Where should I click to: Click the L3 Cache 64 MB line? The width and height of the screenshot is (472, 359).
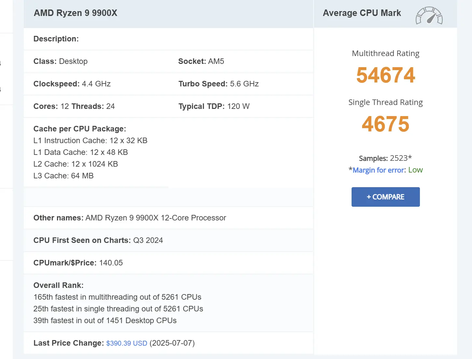(x=63, y=176)
